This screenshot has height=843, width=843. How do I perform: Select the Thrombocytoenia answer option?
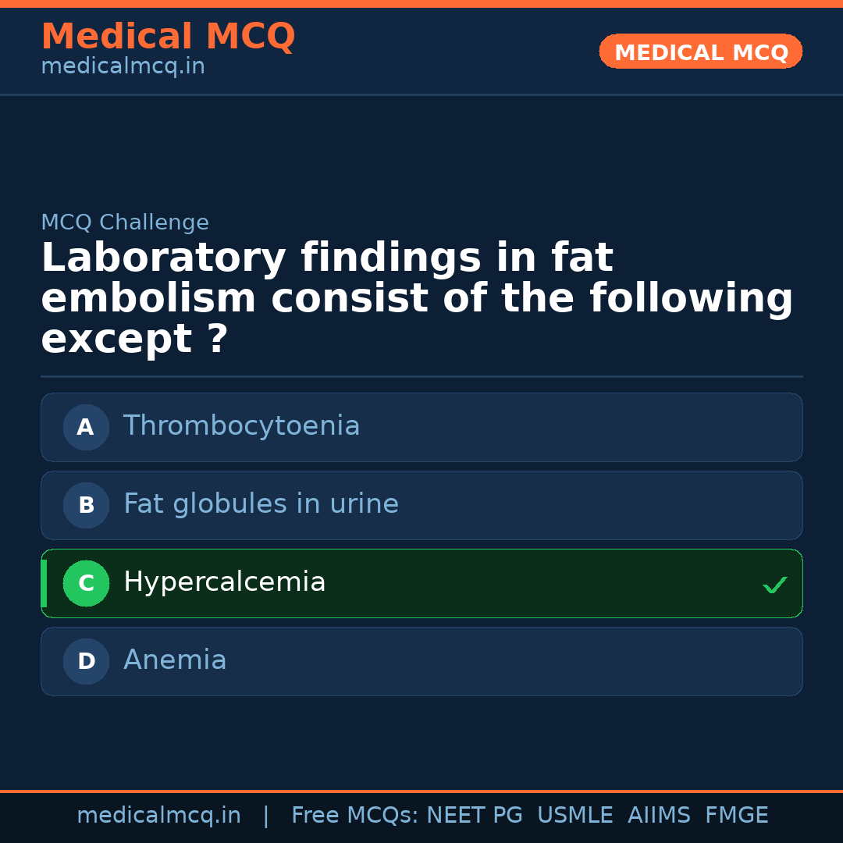tap(241, 426)
